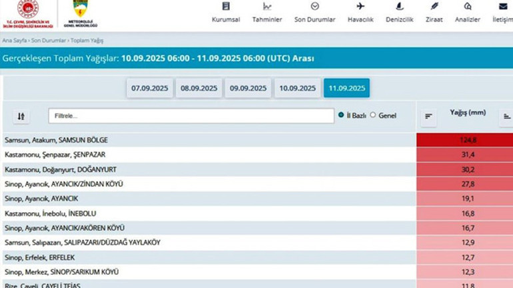Open the Analizler magnifier icon
Viewport: 513px width, 288px height.
pyautogui.click(x=468, y=6)
